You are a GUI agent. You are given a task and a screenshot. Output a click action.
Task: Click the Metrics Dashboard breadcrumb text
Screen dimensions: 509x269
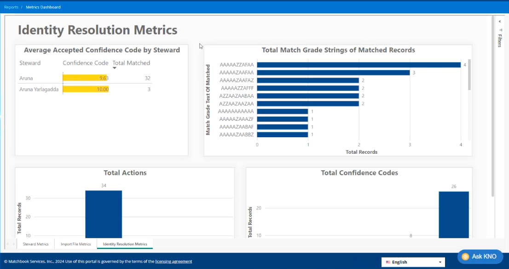43,7
